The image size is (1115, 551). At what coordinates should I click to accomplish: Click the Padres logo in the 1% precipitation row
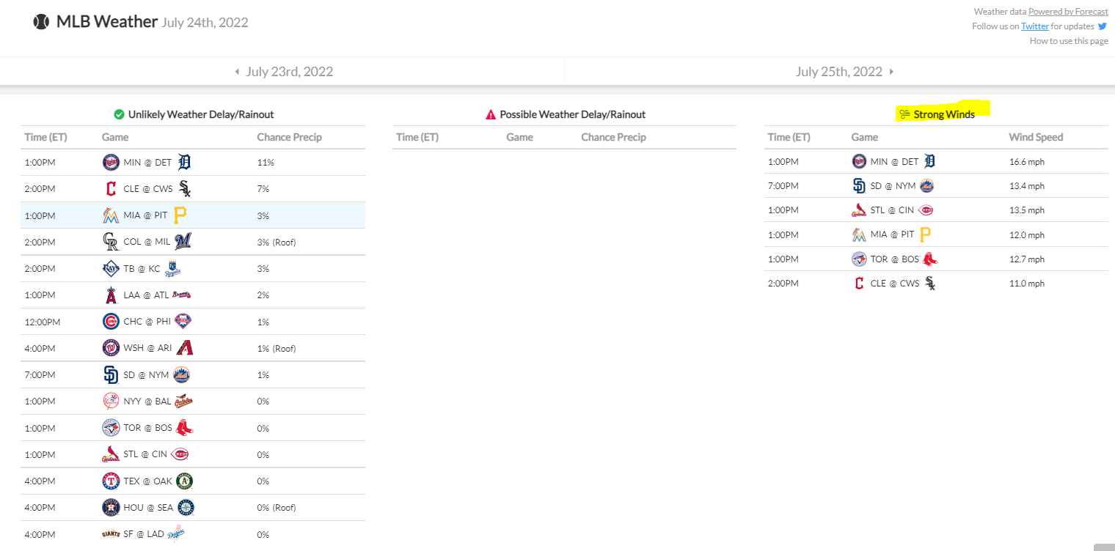pyautogui.click(x=111, y=375)
